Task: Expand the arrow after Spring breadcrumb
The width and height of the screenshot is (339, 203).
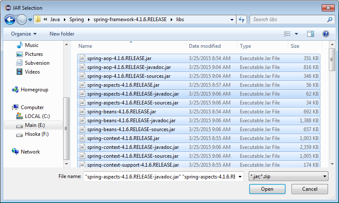Action: [89, 19]
